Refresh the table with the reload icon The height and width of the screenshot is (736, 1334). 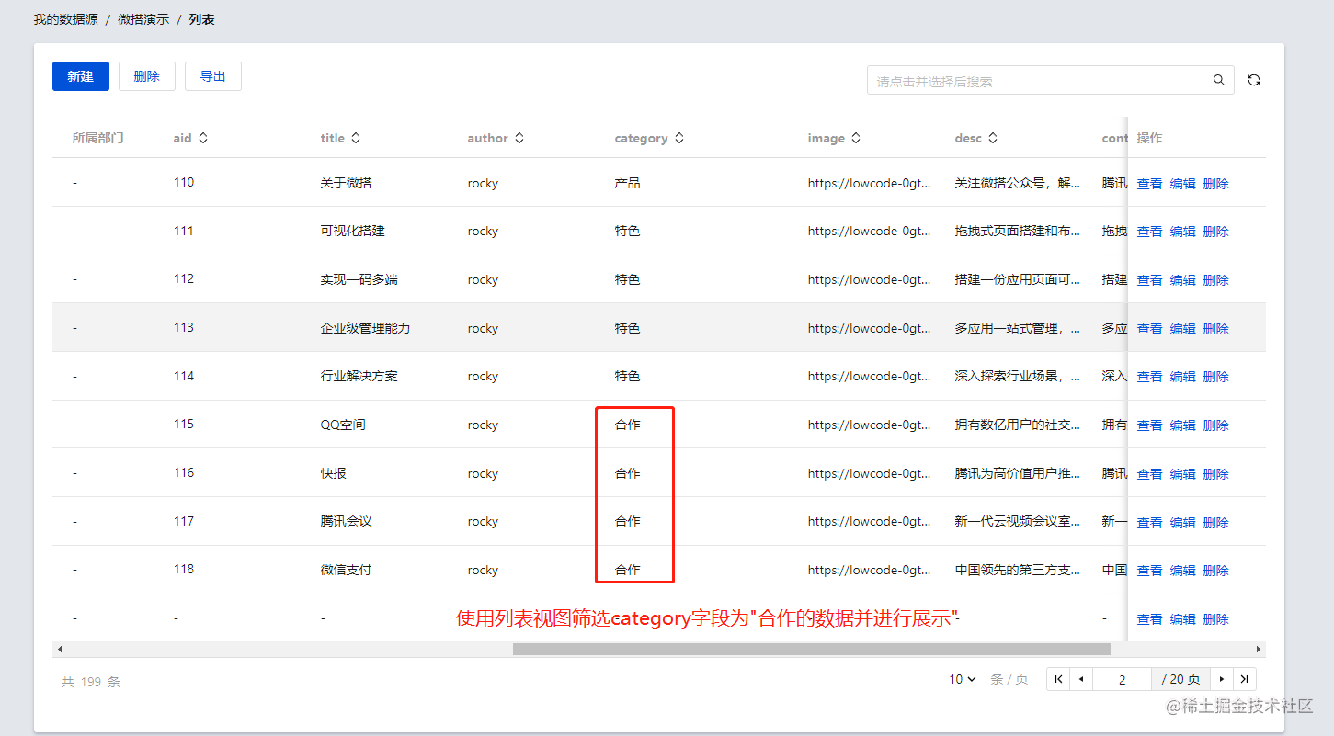1254,80
